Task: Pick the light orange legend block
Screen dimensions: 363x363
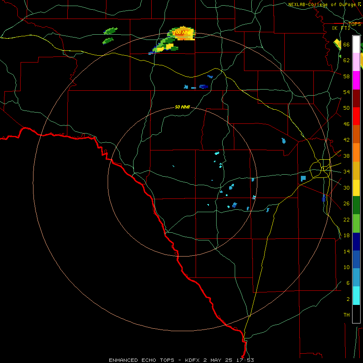Action: tap(356, 152)
